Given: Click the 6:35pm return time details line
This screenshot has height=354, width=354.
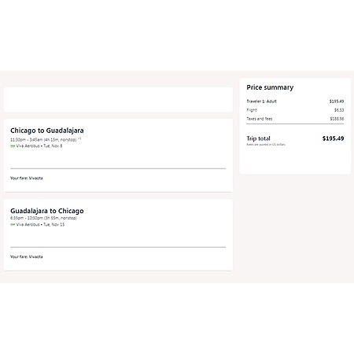Looking at the screenshot, I should [x=43, y=218].
